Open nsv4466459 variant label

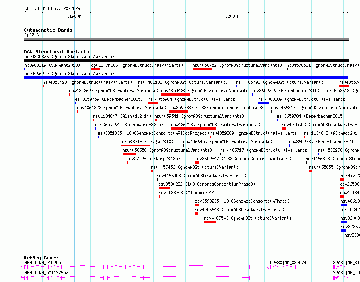pyautogui.click(x=228, y=142)
